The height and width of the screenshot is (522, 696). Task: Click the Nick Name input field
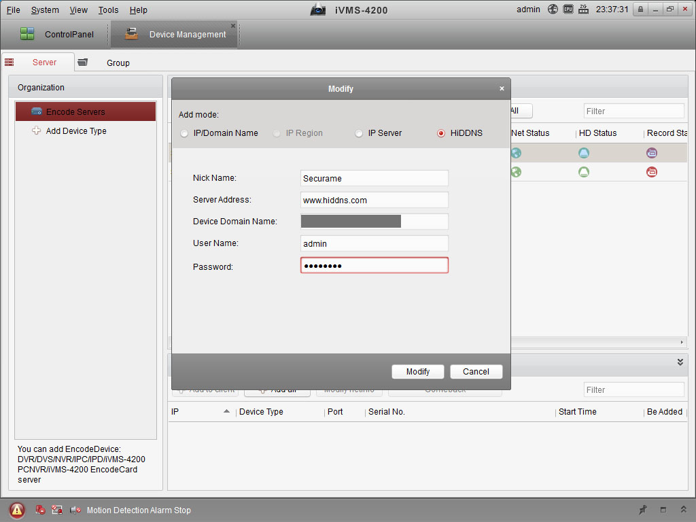pyautogui.click(x=375, y=179)
